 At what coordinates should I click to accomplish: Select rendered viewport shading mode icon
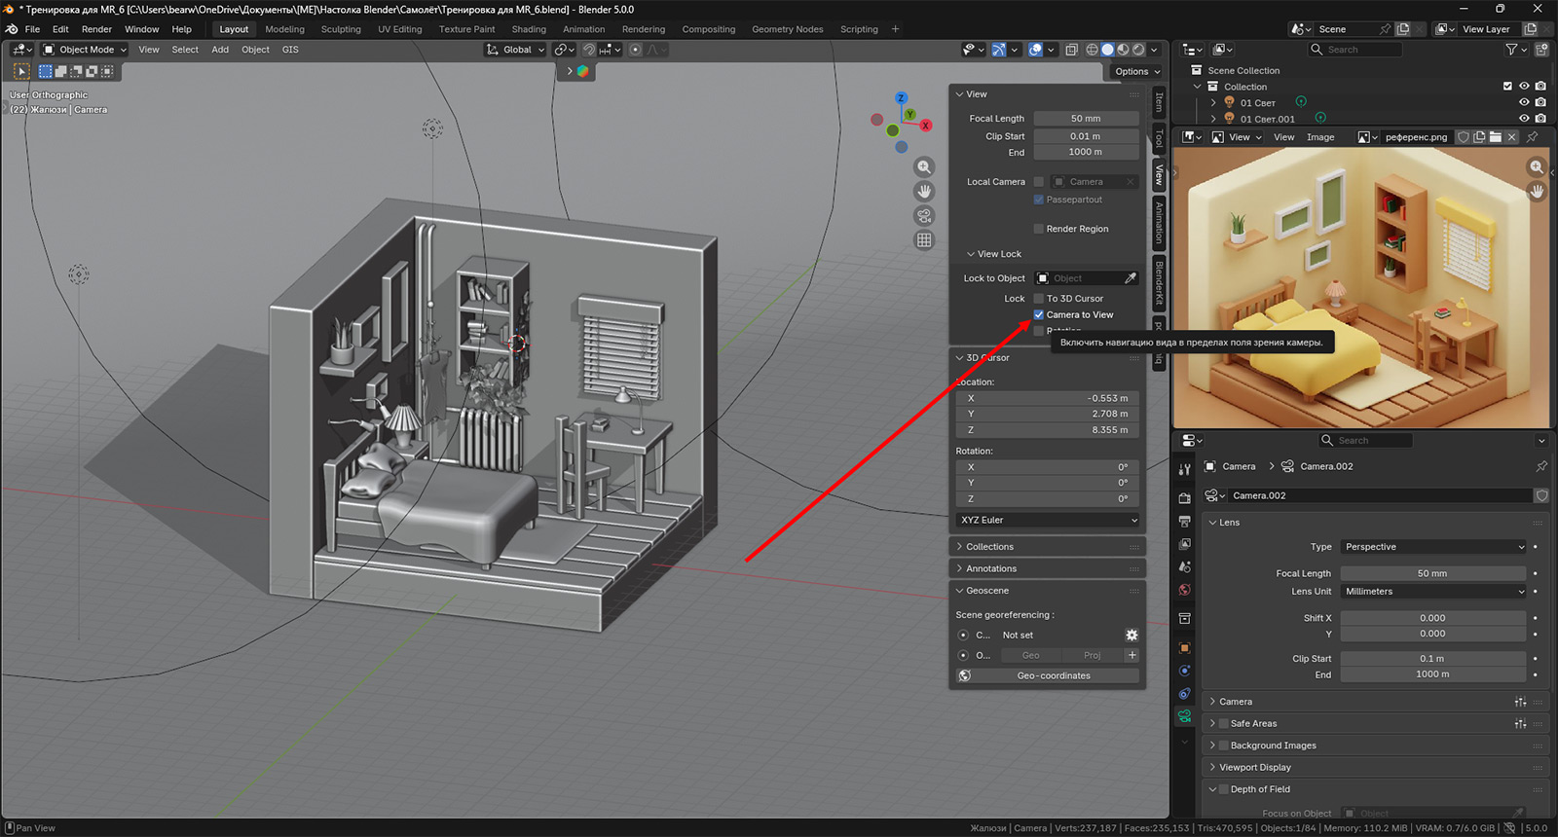point(1138,50)
